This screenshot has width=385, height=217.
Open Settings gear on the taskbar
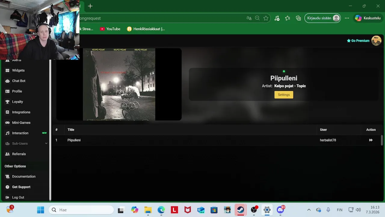(267, 210)
